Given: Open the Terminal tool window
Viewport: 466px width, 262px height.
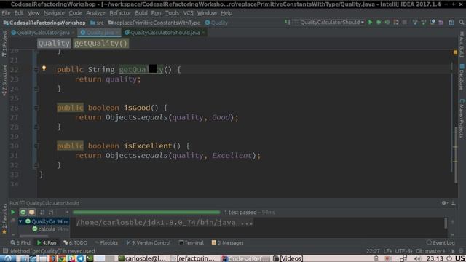Looking at the screenshot, I should [x=191, y=242].
